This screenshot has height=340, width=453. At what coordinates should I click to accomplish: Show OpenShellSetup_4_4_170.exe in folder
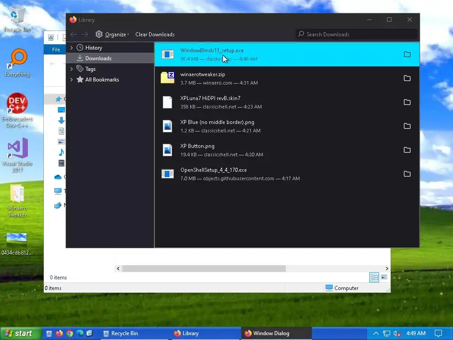(407, 174)
